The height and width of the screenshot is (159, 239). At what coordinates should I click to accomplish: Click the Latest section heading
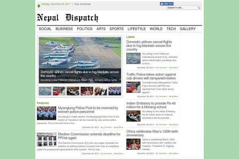pos(130,37)
